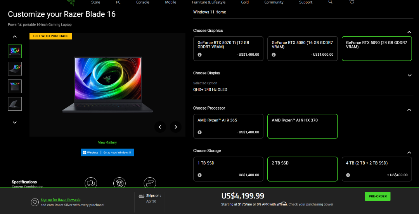Collapse the Choose Processor section
This screenshot has height=214, width=419.
click(409, 110)
